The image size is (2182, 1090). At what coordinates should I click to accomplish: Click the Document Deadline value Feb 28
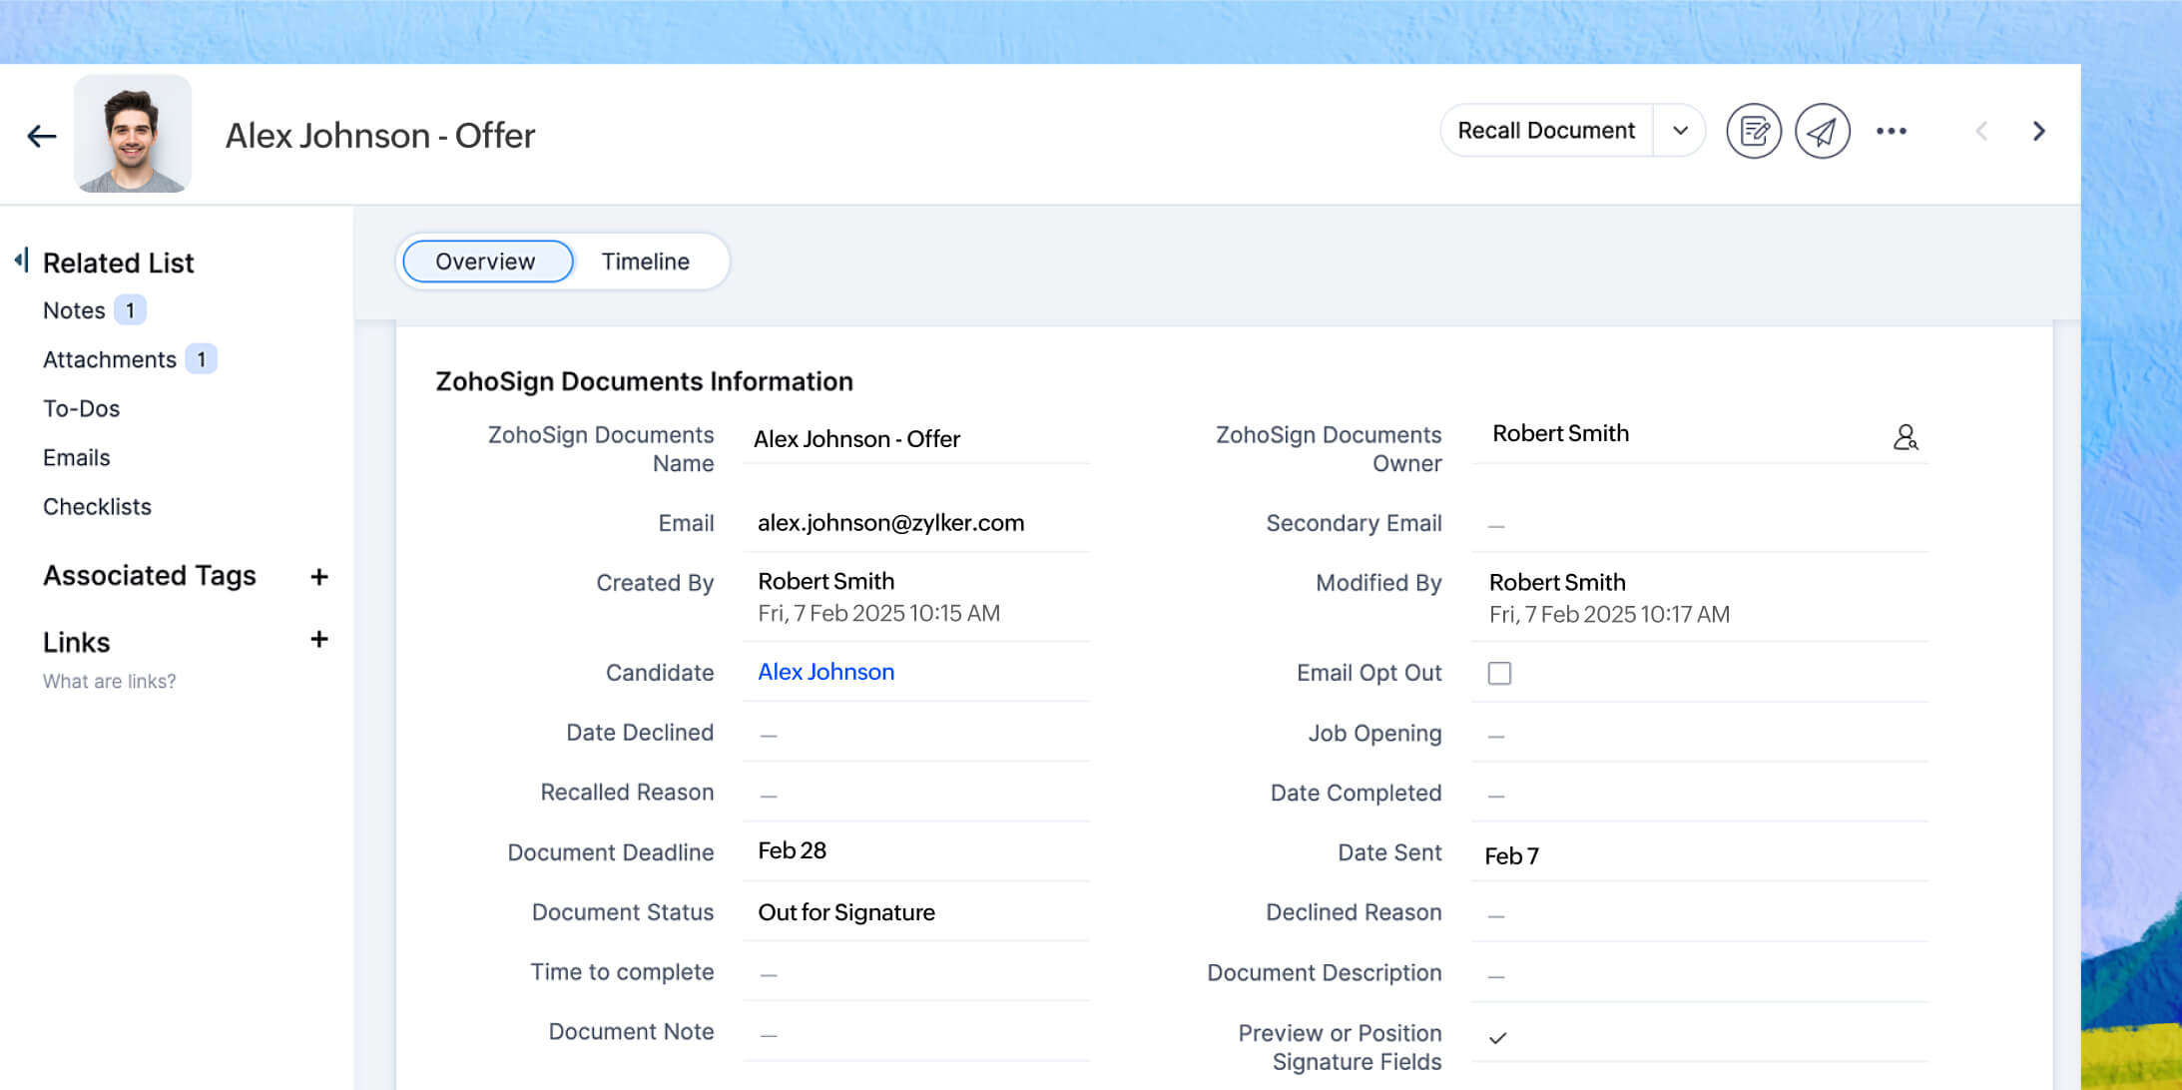(792, 850)
